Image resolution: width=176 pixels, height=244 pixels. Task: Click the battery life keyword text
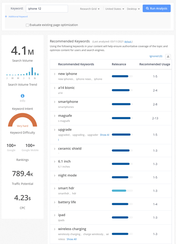[67, 202]
